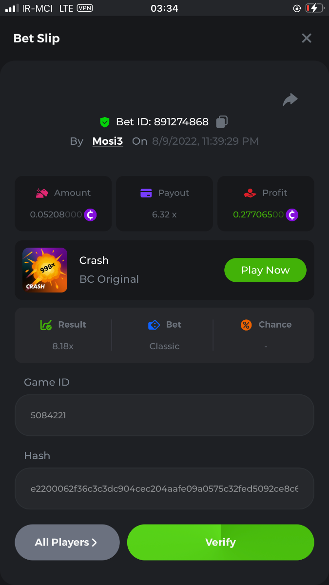Open the Crash game thumbnail
The width and height of the screenshot is (329, 585).
45,270
